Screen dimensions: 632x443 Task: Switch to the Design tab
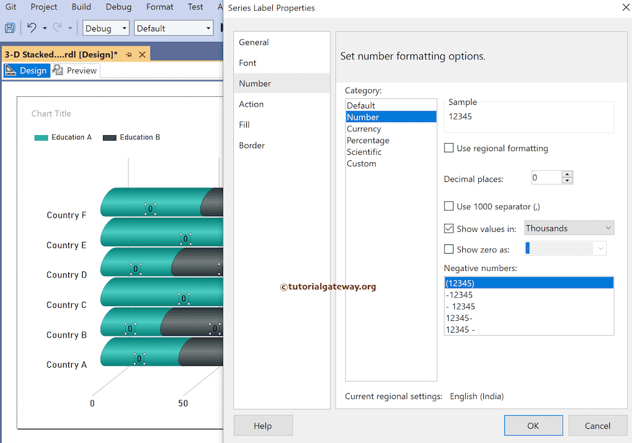coord(27,70)
